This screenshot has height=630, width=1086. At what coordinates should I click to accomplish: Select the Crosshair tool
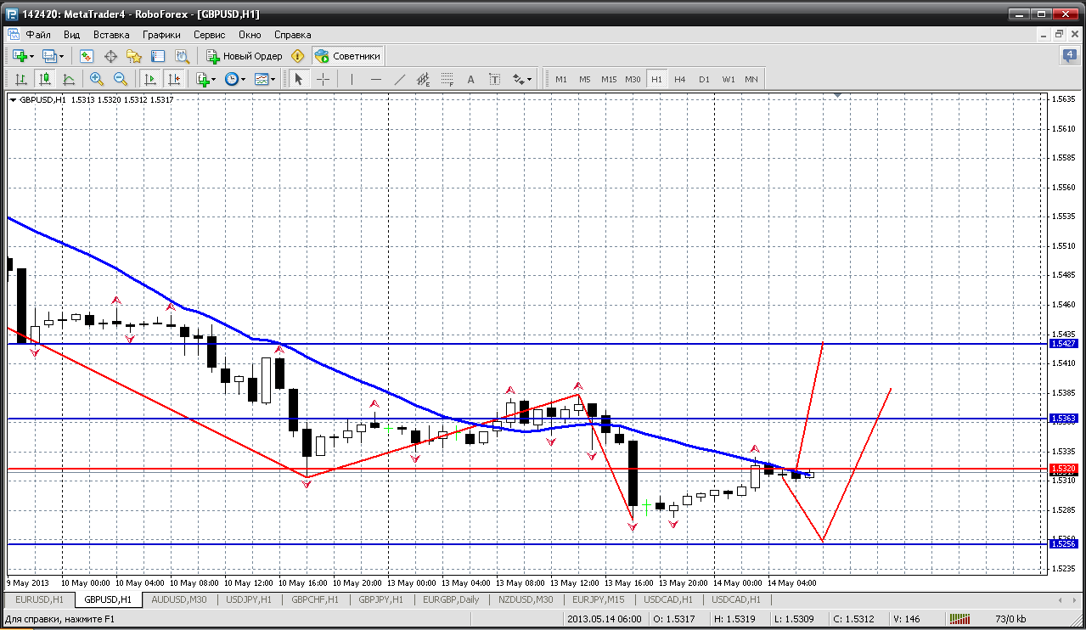click(x=324, y=79)
